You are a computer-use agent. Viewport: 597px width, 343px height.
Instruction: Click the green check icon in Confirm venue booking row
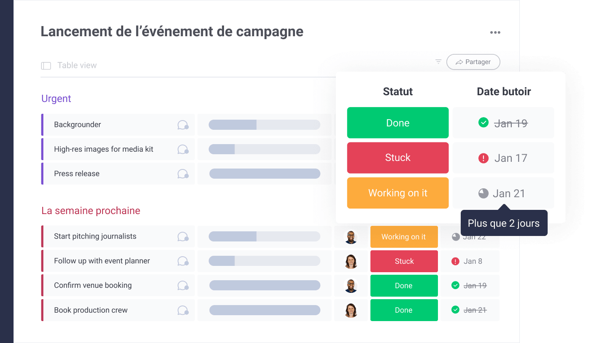tap(455, 285)
